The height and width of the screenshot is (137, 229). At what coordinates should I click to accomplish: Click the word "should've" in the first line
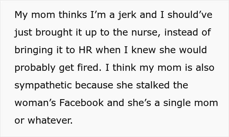(x=190, y=15)
